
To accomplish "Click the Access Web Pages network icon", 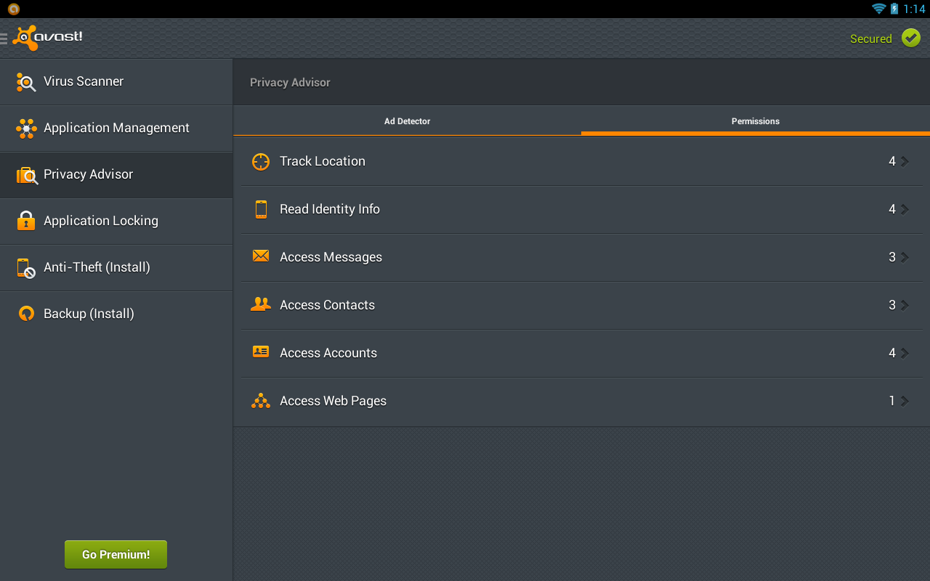I will 261,400.
